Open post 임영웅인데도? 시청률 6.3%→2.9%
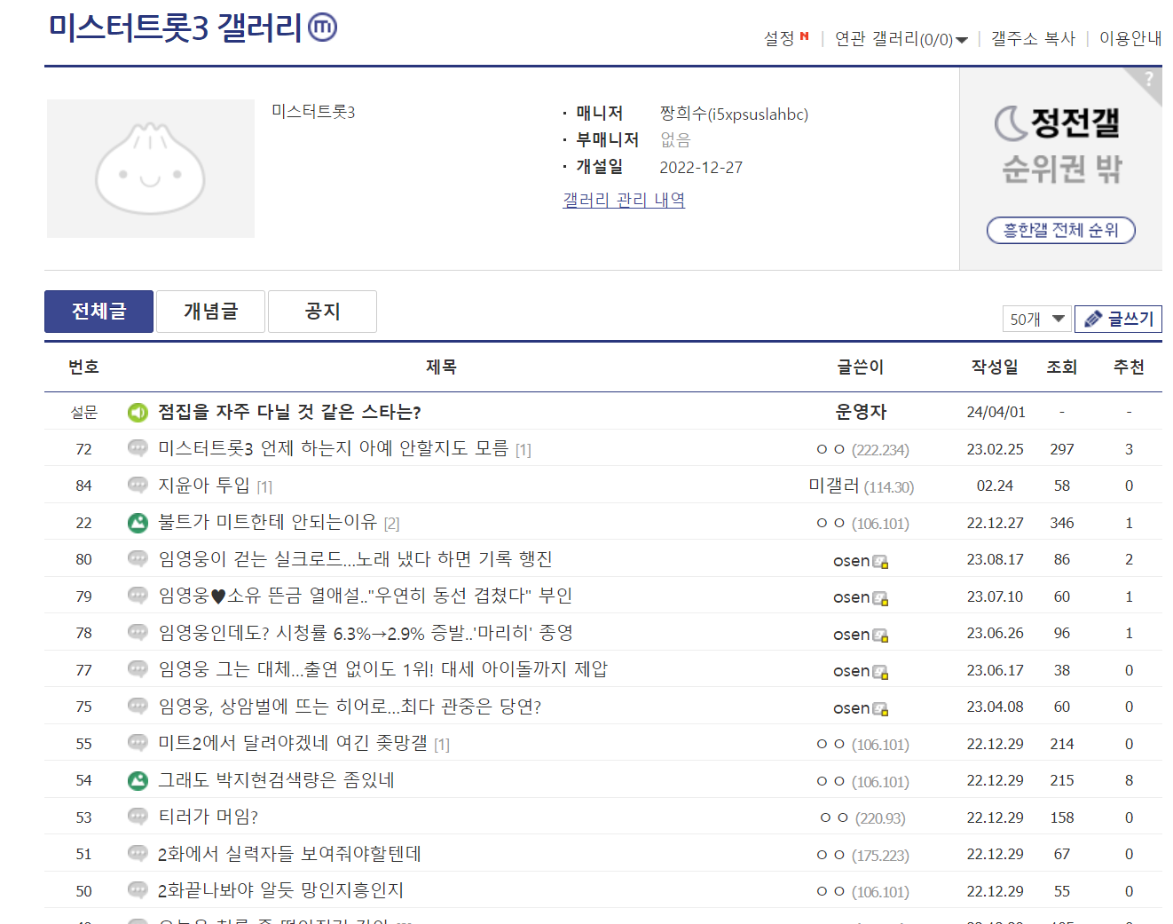Viewport: 1173px width, 924px height. pos(366,632)
